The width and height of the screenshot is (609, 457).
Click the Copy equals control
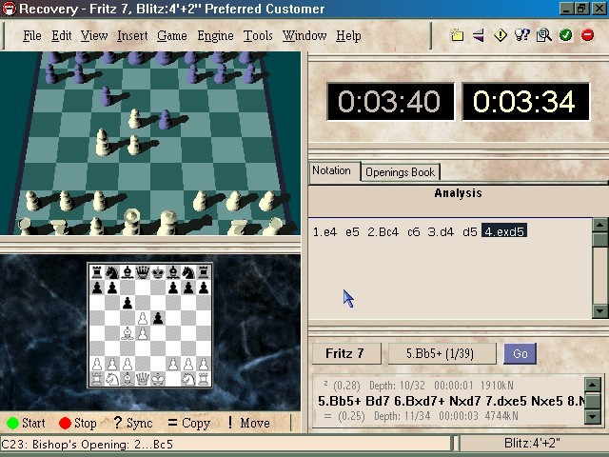point(188,423)
